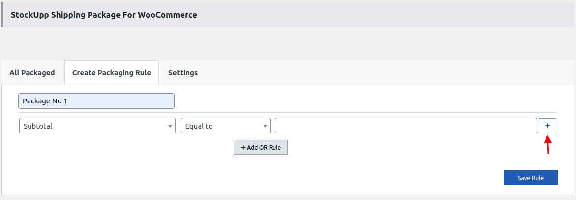Expand the Subtotal condition type dropdown
Image resolution: width=576 pixels, height=200 pixels.
coord(97,126)
